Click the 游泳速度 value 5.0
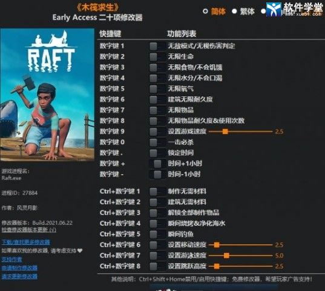This screenshot has width=325, height=291. pos(279,255)
